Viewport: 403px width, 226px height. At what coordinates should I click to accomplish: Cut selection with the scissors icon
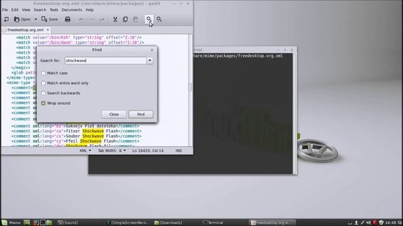[115, 19]
